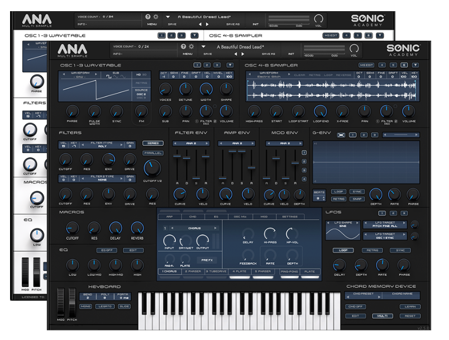
Task: Open Filter 1 Type selector
Action: pos(102,144)
